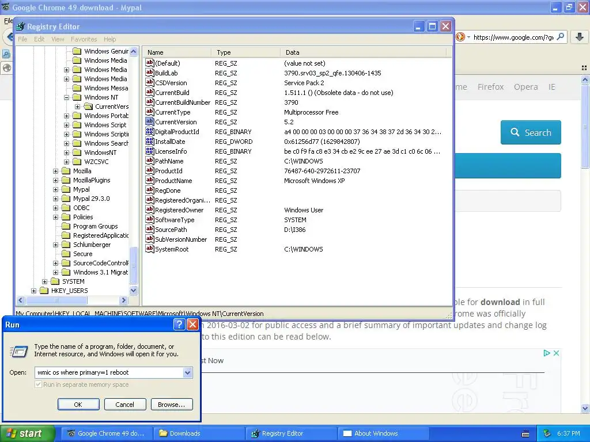Viewport: 590px width, 442px height.
Task: Close the ad with the X icon
Action: tap(556, 353)
